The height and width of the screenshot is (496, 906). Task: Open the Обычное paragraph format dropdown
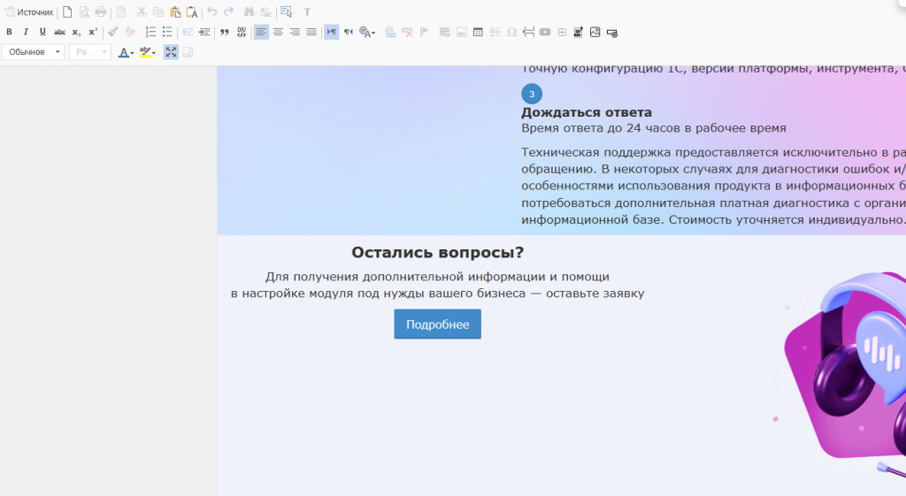33,52
